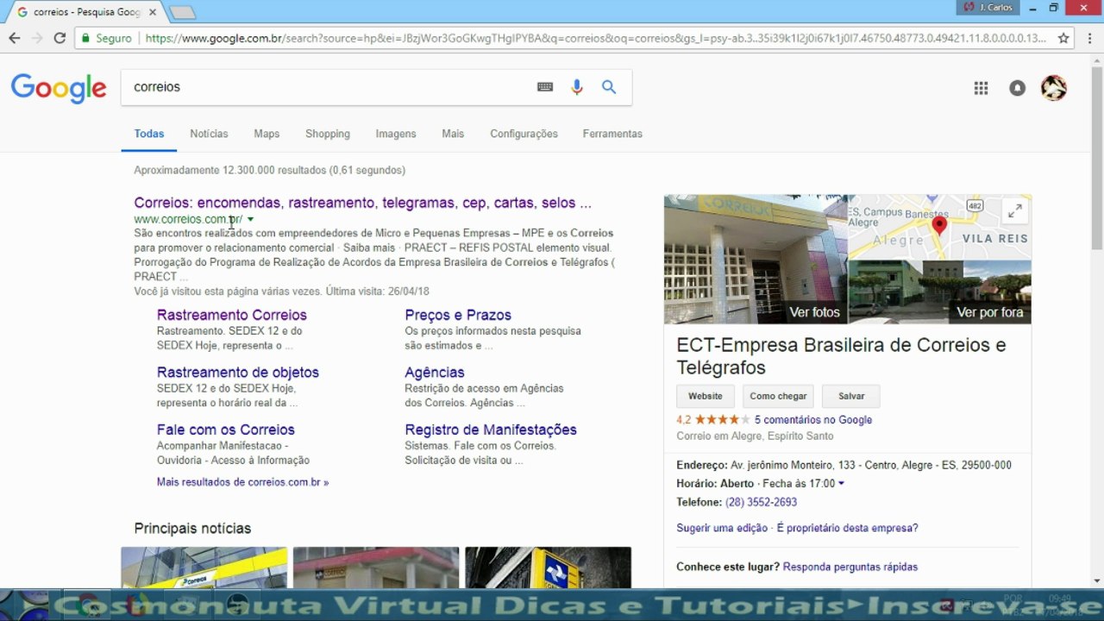Click the Ver por fora street view thumbnail
Image resolution: width=1104 pixels, height=621 pixels.
click(940, 292)
